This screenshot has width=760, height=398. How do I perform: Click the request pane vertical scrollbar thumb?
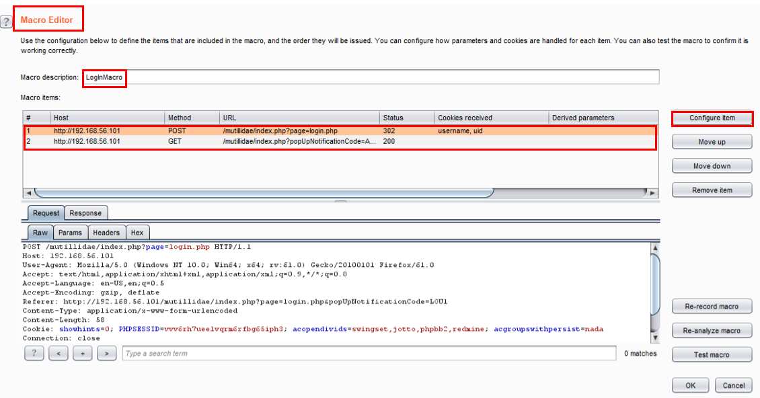[655, 285]
